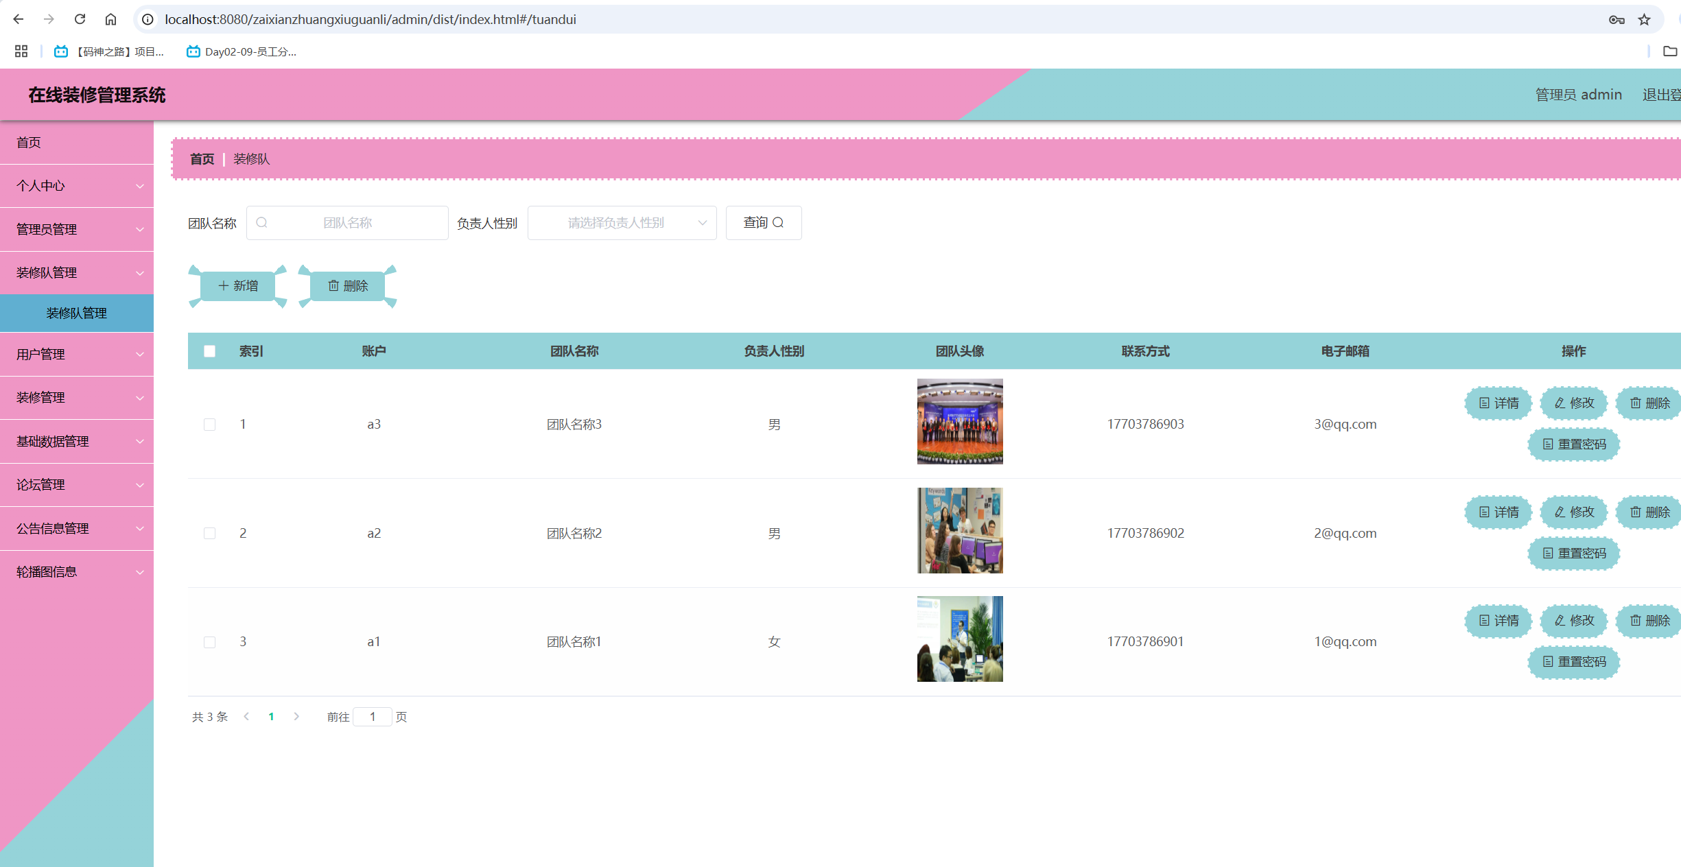Open the 负责人性别 gender dropdown

pyautogui.click(x=622, y=223)
